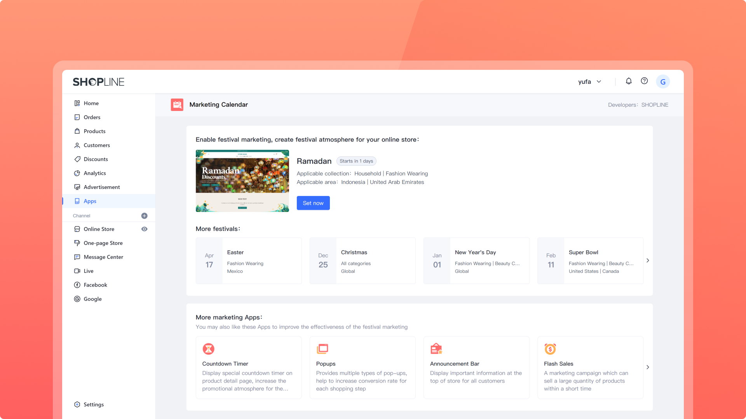Click the notification bell icon

(629, 81)
